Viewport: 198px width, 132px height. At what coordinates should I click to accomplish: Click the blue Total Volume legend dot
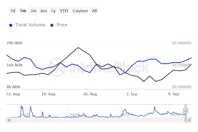pyautogui.click(x=11, y=25)
